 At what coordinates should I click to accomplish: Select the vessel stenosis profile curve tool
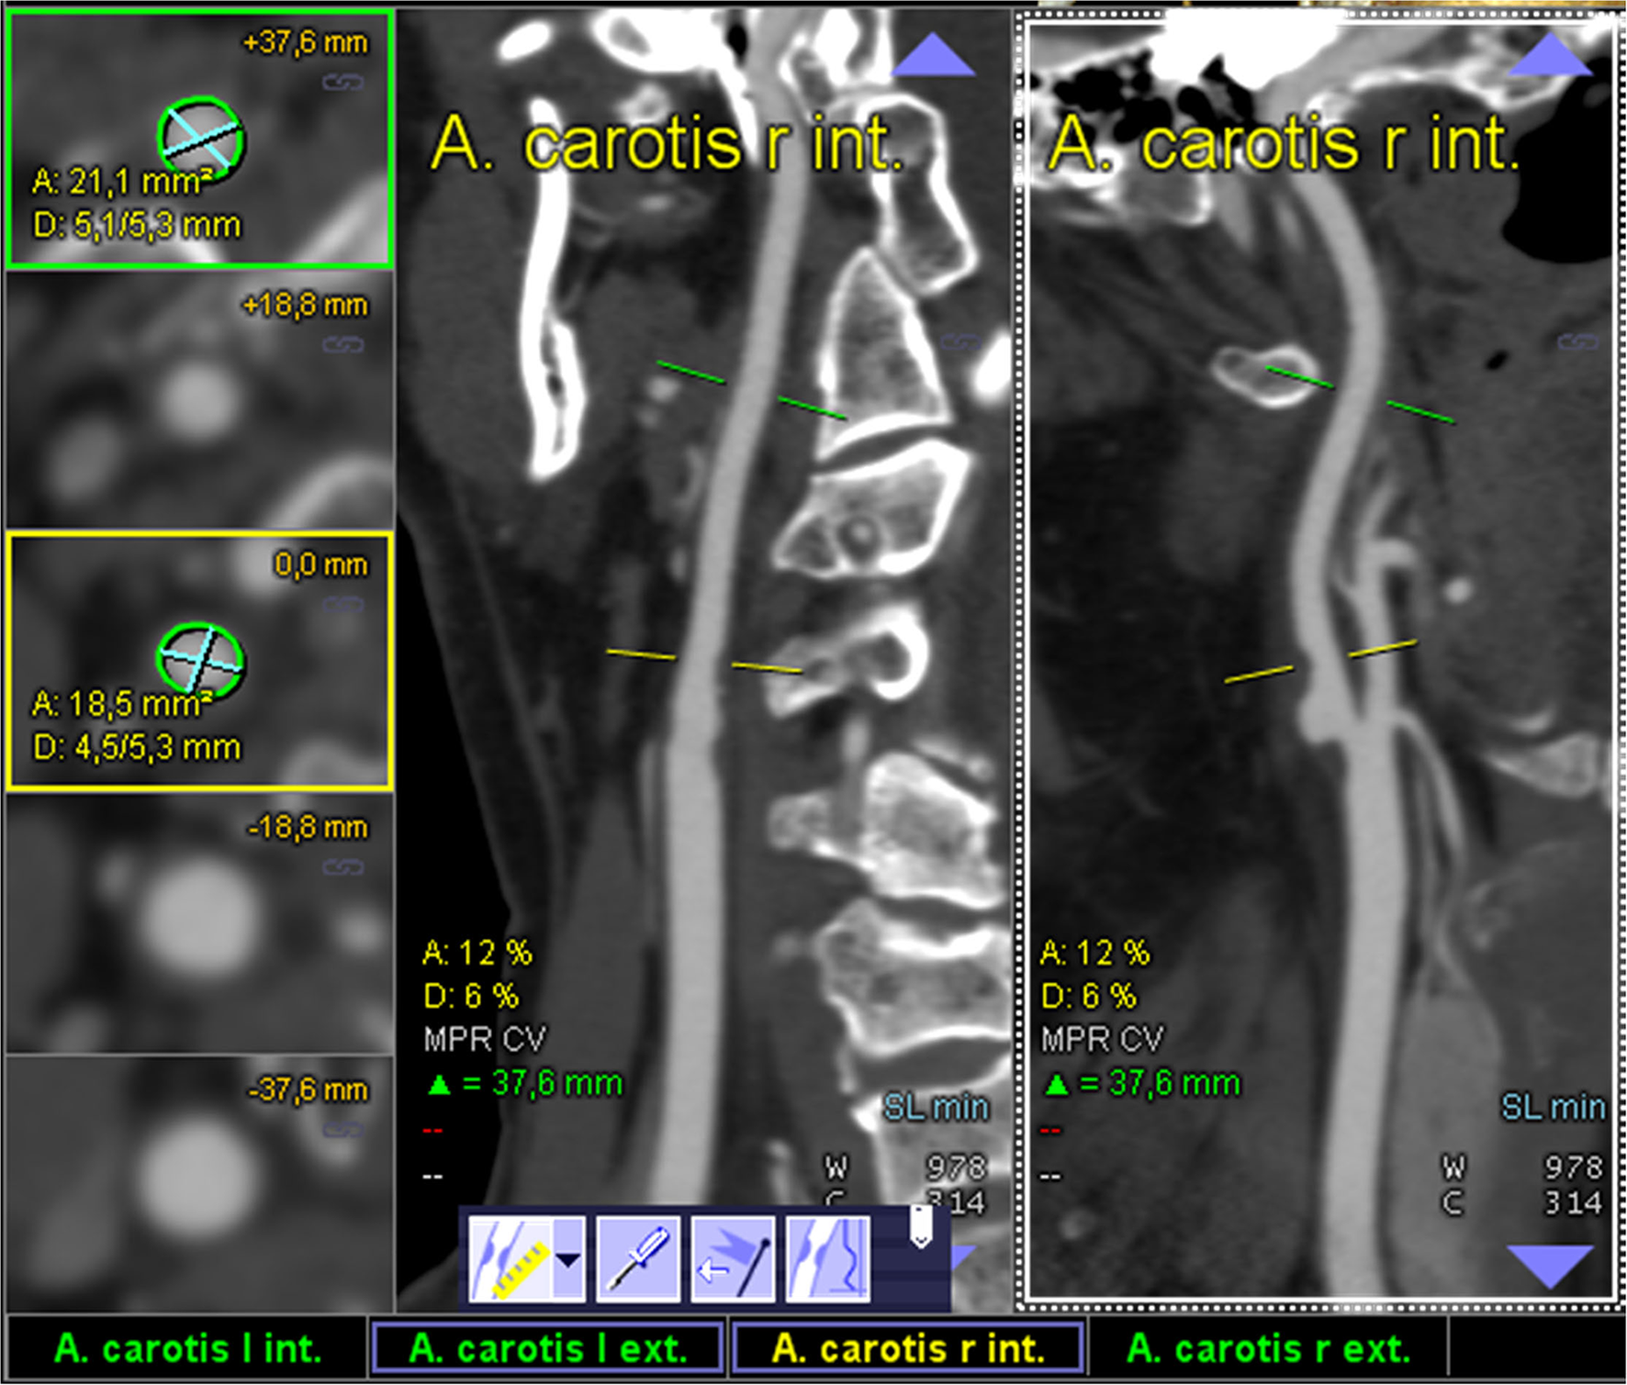tap(827, 1258)
